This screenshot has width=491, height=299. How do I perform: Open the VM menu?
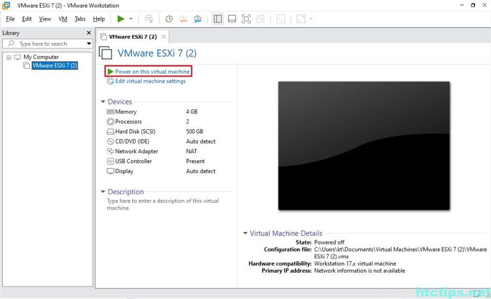coord(63,19)
